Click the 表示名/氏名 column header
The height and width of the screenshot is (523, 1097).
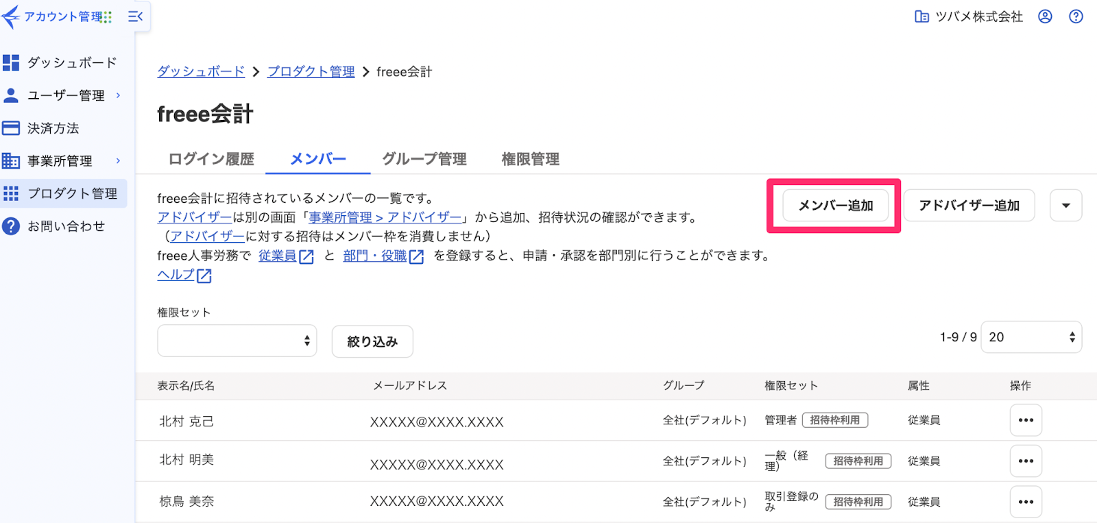[186, 386]
